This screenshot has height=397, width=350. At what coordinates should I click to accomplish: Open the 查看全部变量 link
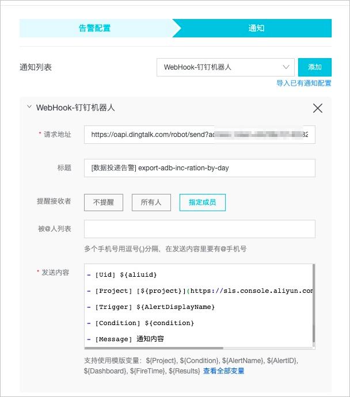(223, 371)
